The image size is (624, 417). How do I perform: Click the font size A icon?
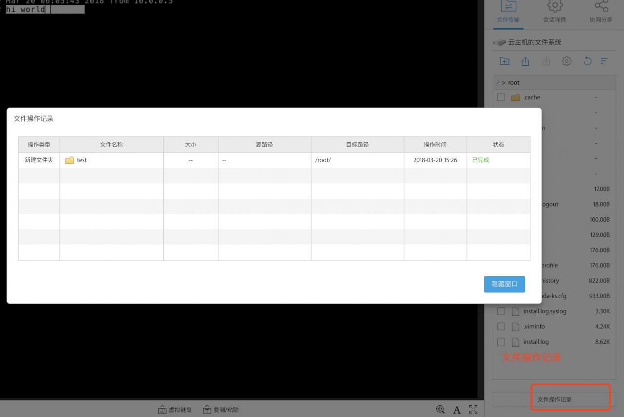[x=457, y=410]
